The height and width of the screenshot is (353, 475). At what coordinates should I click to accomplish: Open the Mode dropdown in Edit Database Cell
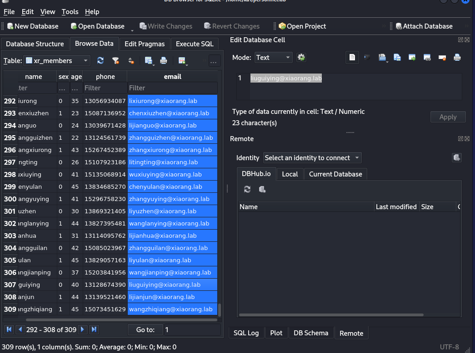[x=273, y=57]
